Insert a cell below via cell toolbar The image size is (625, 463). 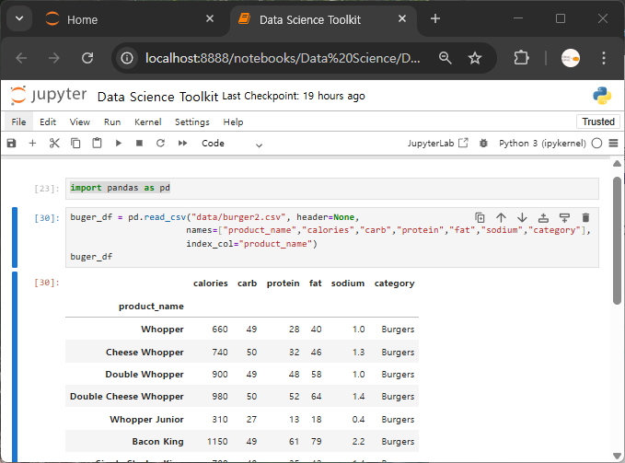564,217
